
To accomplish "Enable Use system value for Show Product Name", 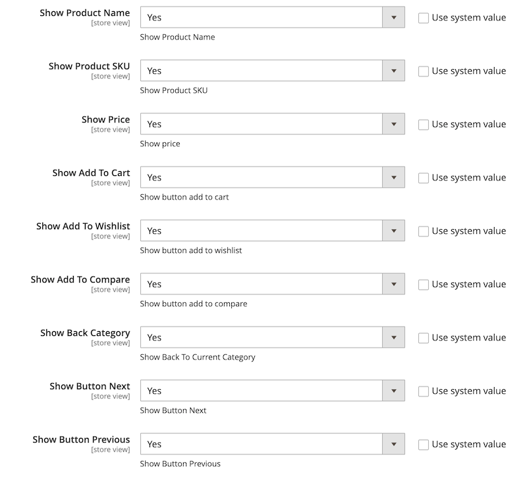I will [x=424, y=18].
